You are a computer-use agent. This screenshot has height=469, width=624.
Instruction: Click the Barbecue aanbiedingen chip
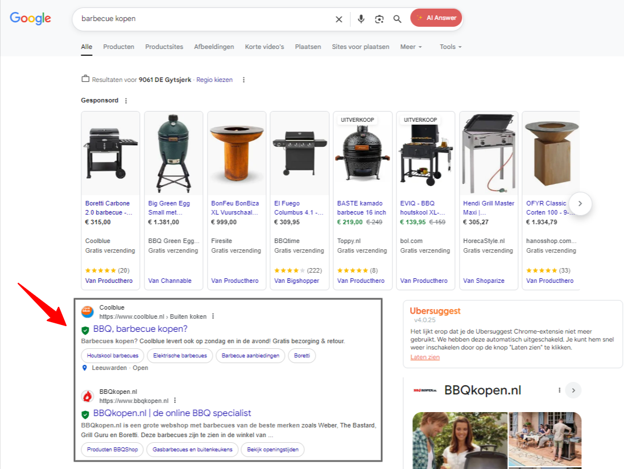[250, 356]
